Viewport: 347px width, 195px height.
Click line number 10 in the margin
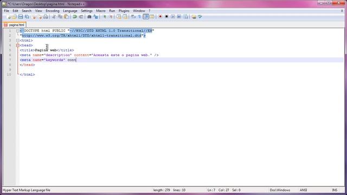[9, 75]
